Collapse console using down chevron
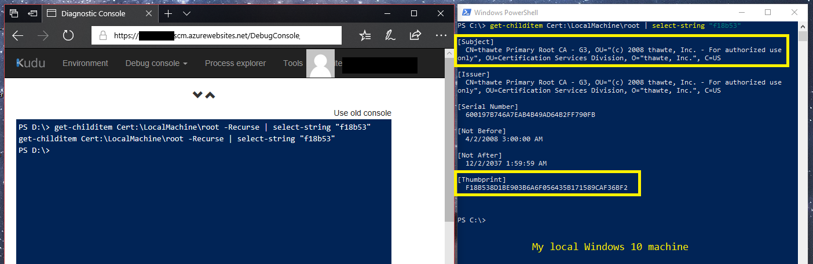 point(197,94)
